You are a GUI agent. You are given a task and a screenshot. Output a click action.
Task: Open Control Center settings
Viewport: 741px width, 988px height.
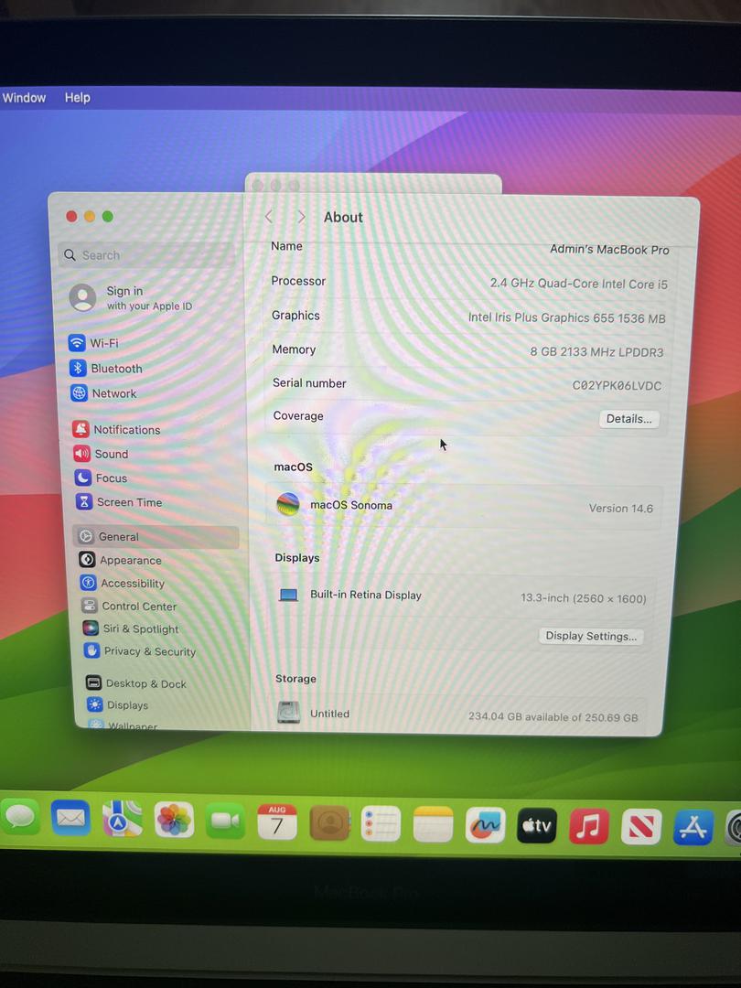(x=139, y=607)
